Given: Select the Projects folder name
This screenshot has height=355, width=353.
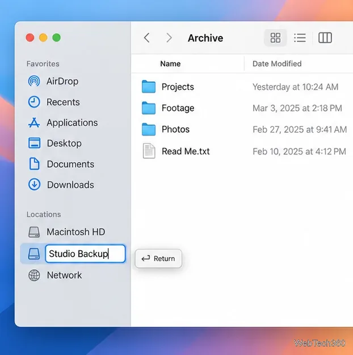Looking at the screenshot, I should (178, 86).
